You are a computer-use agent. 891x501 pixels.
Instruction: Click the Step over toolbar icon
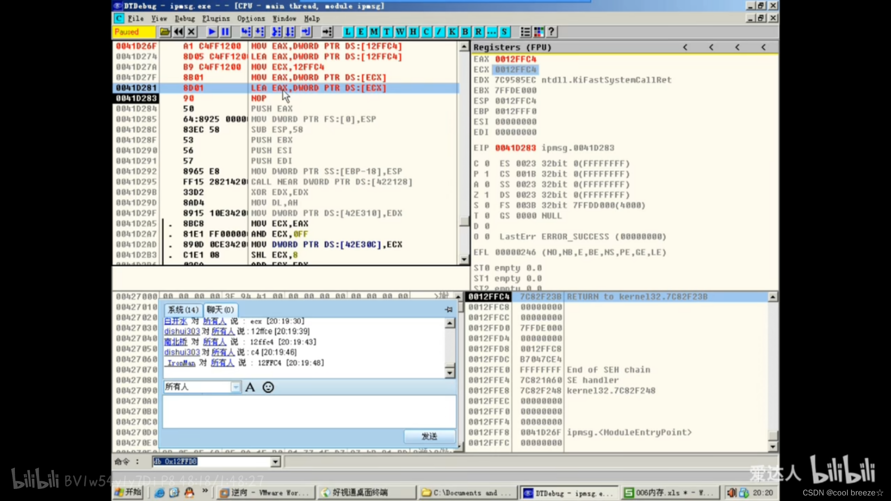[x=260, y=32]
